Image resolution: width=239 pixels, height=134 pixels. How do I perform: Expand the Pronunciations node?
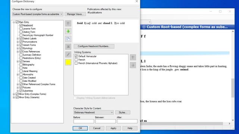(18, 42)
